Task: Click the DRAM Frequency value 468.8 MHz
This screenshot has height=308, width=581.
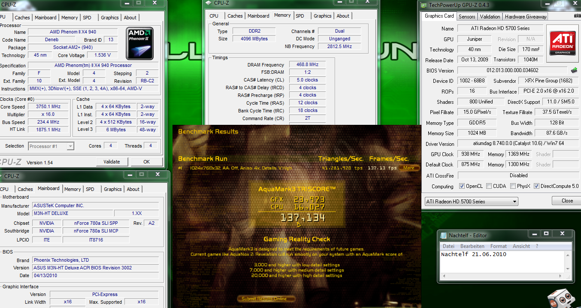Action: [307, 64]
